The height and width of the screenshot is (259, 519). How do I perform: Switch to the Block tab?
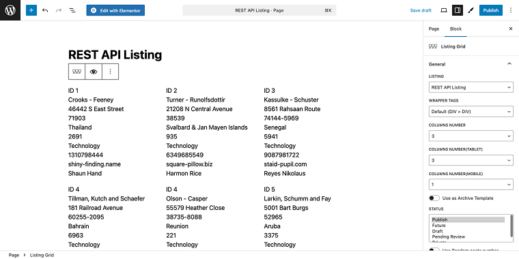pyautogui.click(x=455, y=29)
